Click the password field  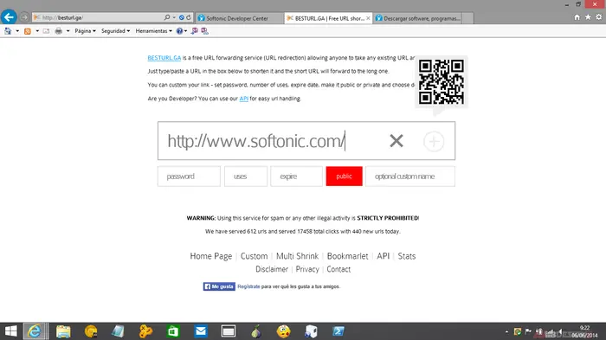pos(189,176)
